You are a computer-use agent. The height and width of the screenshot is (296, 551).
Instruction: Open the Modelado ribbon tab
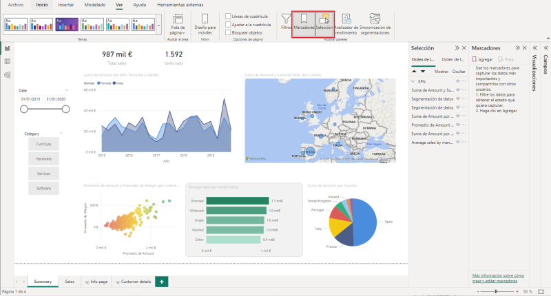pos(95,5)
